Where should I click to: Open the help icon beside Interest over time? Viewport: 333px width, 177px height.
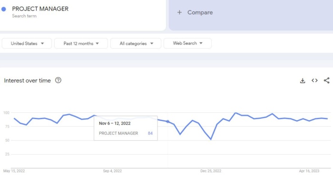click(58, 80)
